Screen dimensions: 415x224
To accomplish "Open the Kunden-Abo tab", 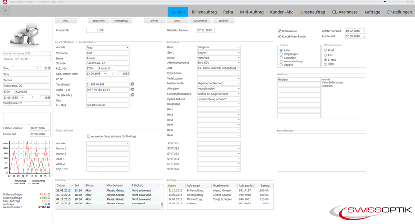I will click(x=282, y=12).
